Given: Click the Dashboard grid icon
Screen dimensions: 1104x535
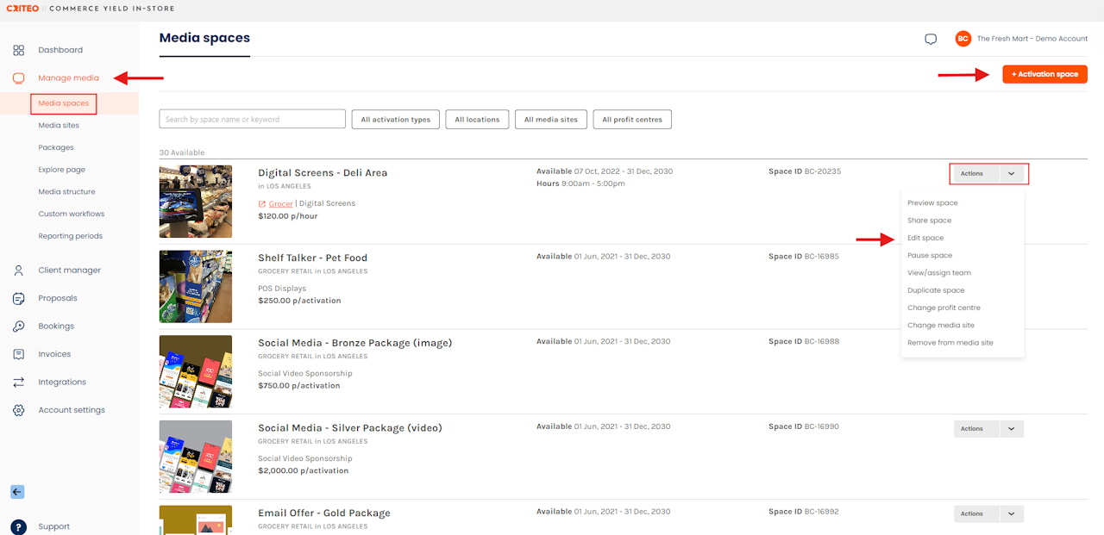Looking at the screenshot, I should point(18,50).
